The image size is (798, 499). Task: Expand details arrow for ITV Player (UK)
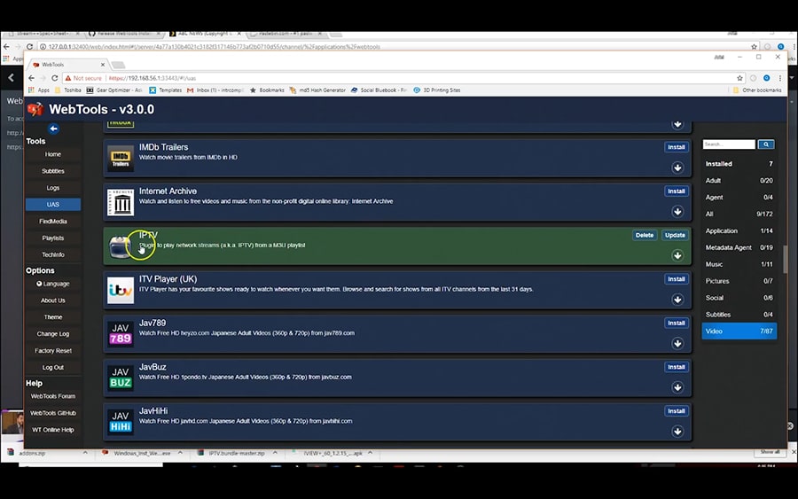[x=677, y=299]
